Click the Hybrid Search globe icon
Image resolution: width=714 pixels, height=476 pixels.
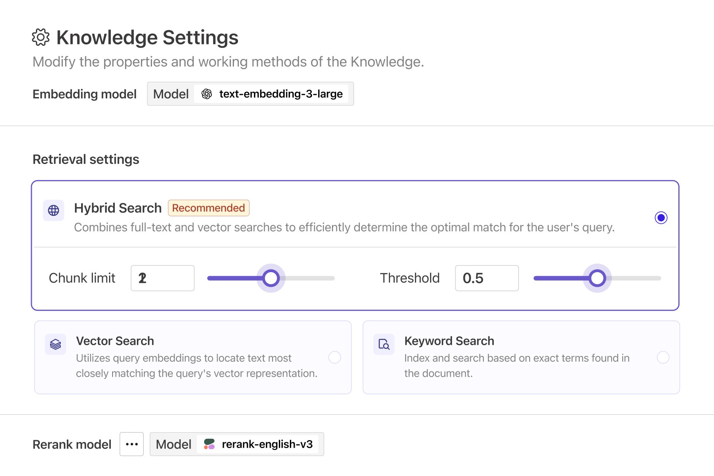point(54,210)
